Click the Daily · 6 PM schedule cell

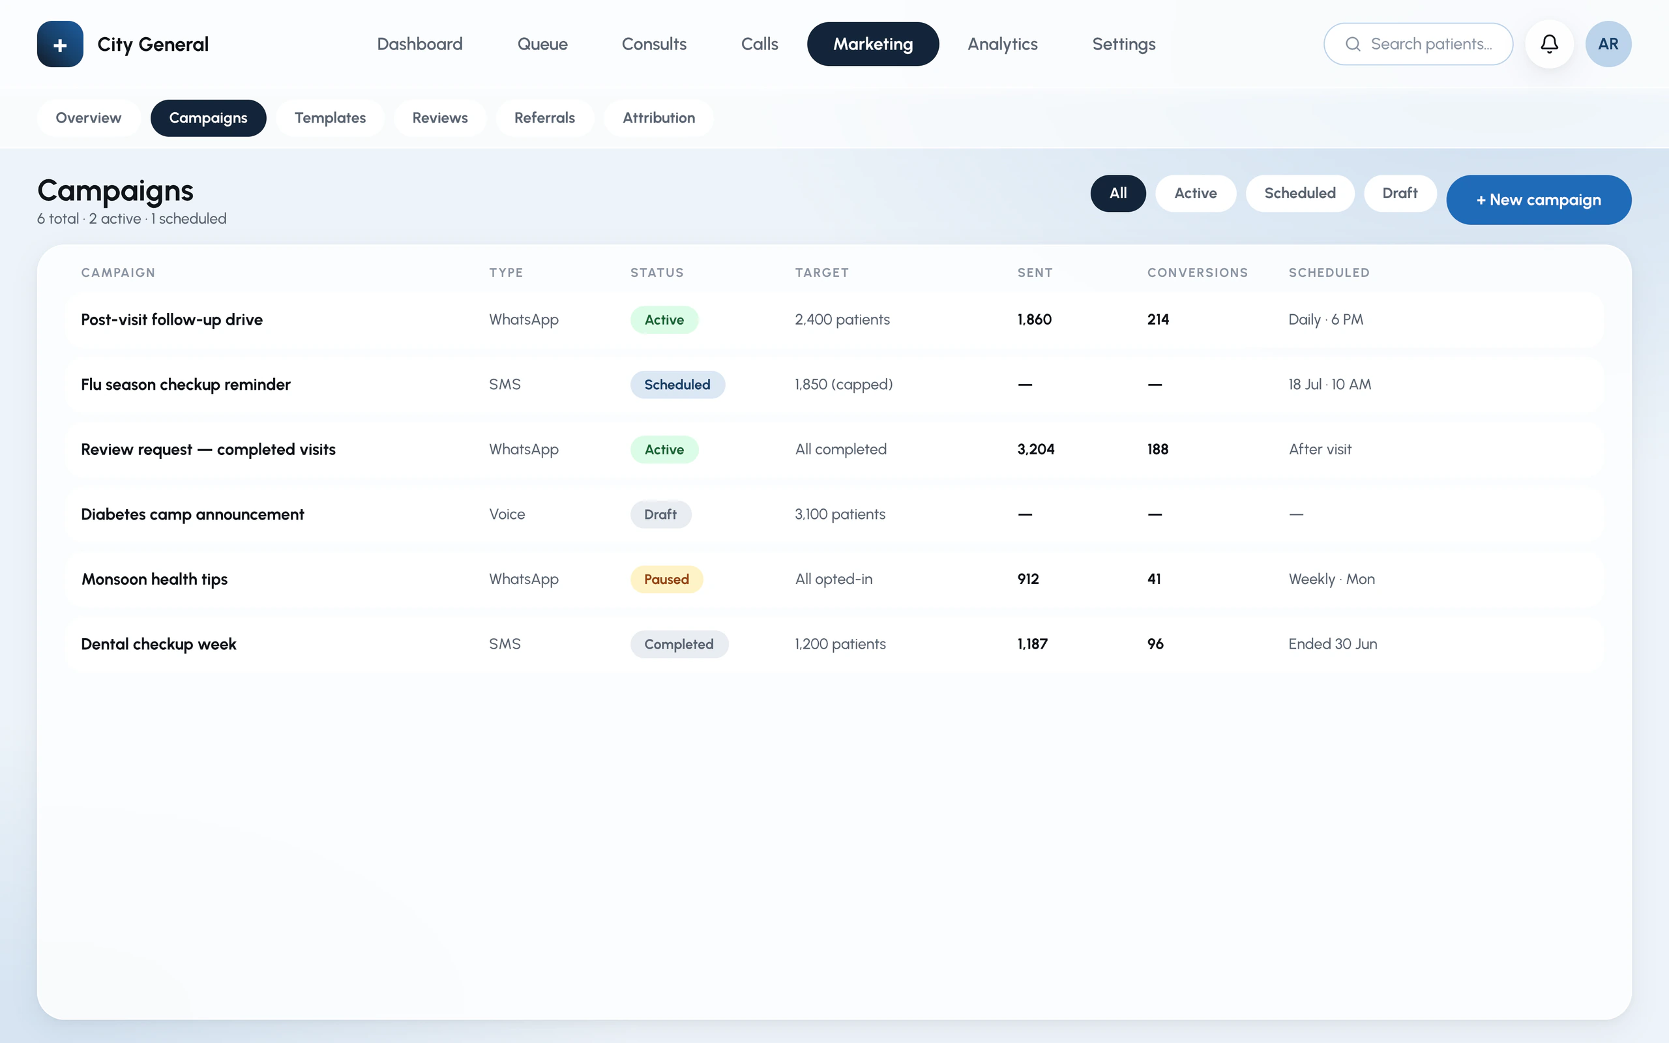click(x=1325, y=319)
